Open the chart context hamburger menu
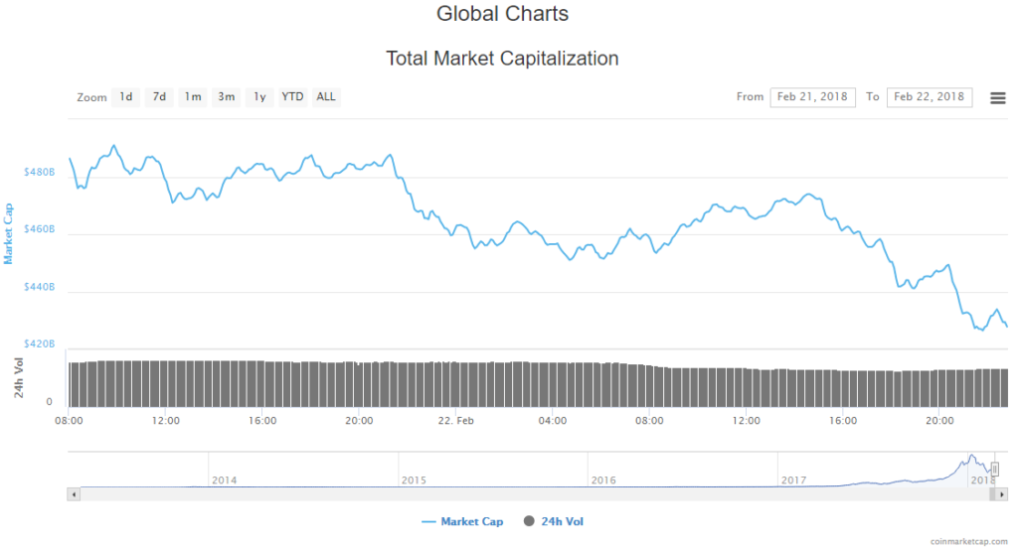Screen dimensions: 1018x548 point(997,97)
